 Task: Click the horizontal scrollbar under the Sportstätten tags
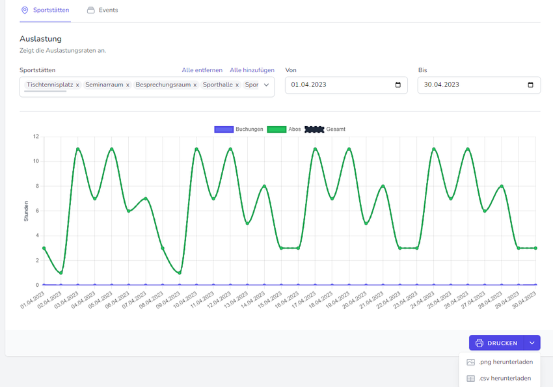click(46, 92)
